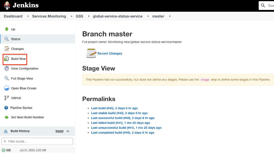Click the Build History label

pos(20,131)
